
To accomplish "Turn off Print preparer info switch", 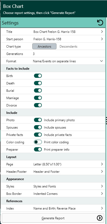I will [x=38, y=149].
